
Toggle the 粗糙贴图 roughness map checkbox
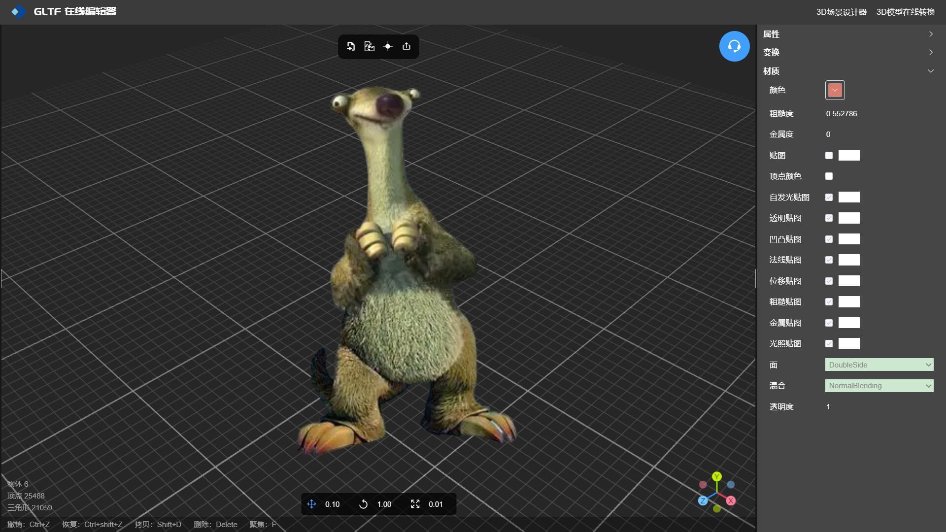[x=829, y=301]
